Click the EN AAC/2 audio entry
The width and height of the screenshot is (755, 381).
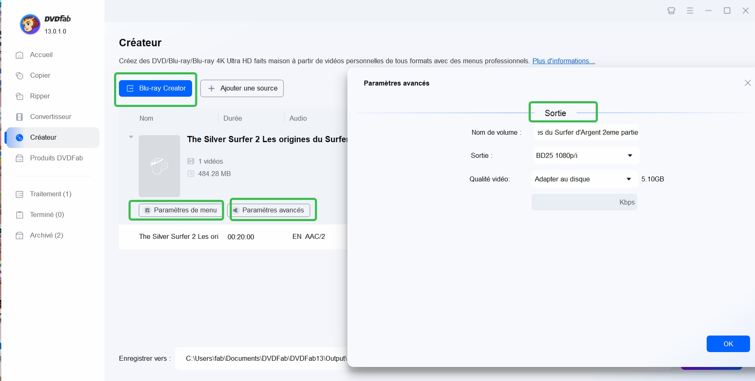coord(309,236)
